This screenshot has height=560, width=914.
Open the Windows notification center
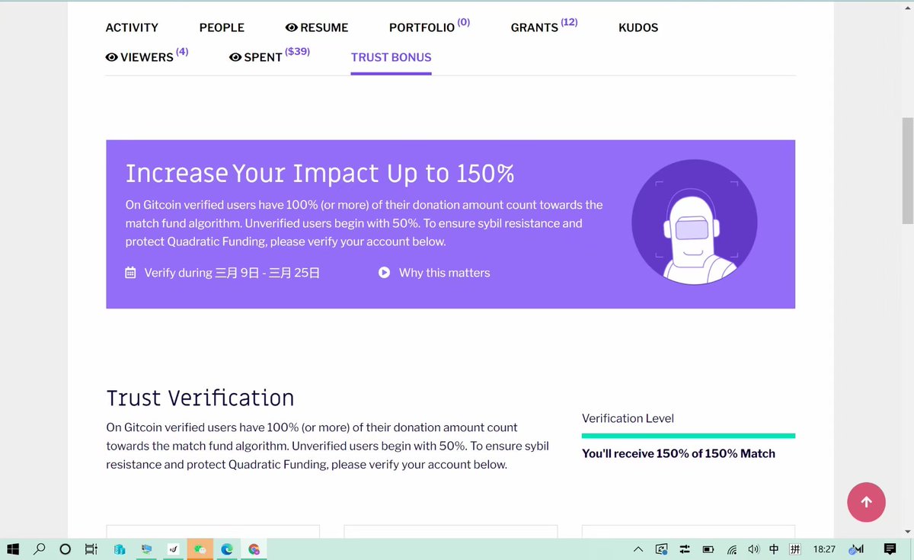click(889, 549)
